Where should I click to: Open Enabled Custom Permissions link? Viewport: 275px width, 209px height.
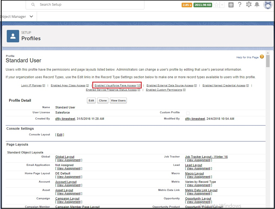(x=166, y=90)
